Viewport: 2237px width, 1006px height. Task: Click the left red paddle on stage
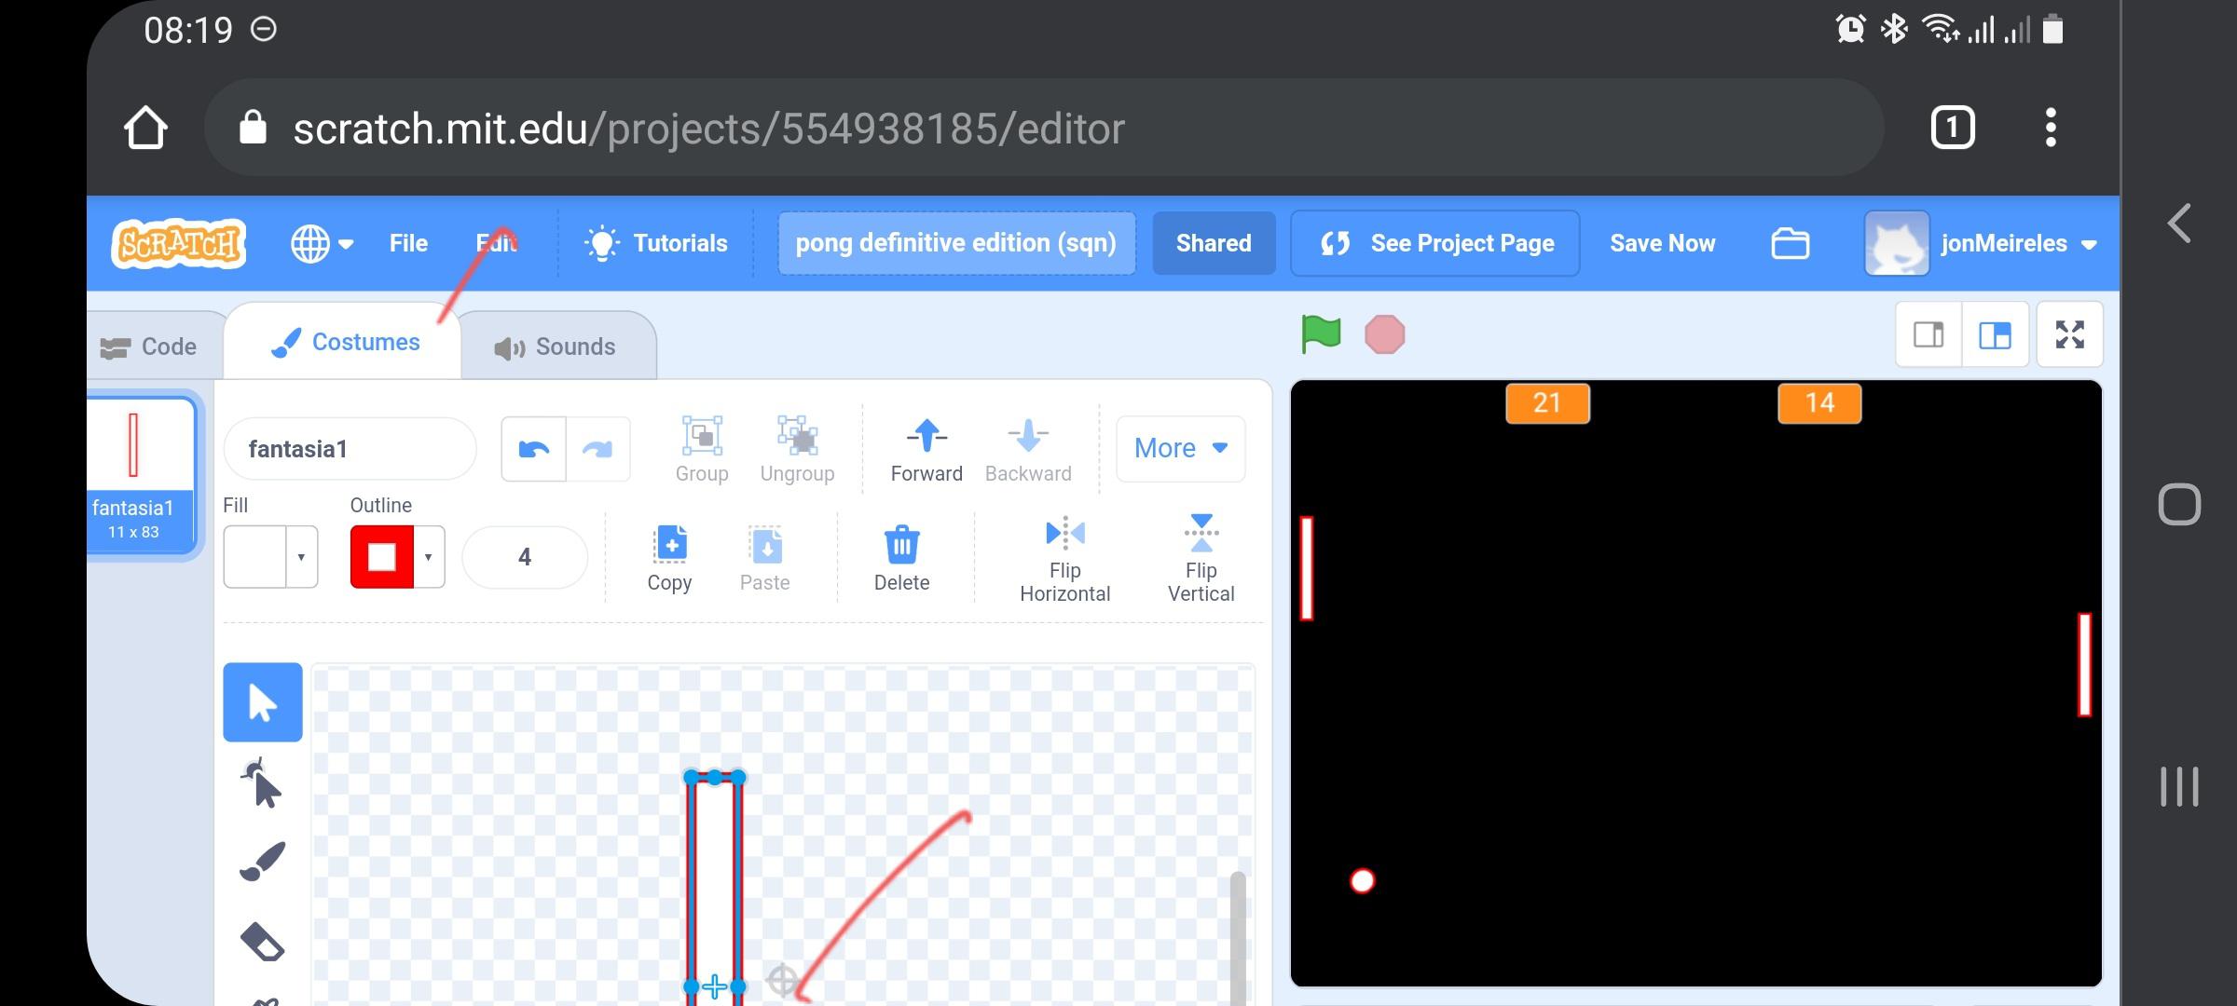click(x=1307, y=567)
